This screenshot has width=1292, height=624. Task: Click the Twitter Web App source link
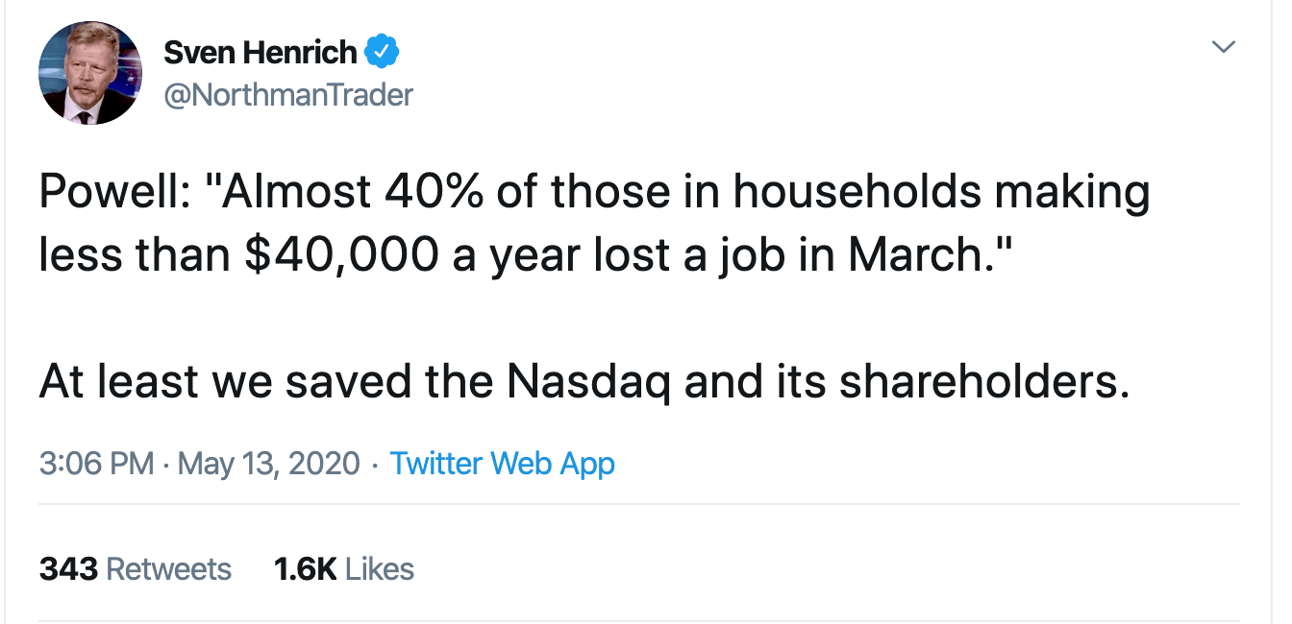[x=502, y=465]
